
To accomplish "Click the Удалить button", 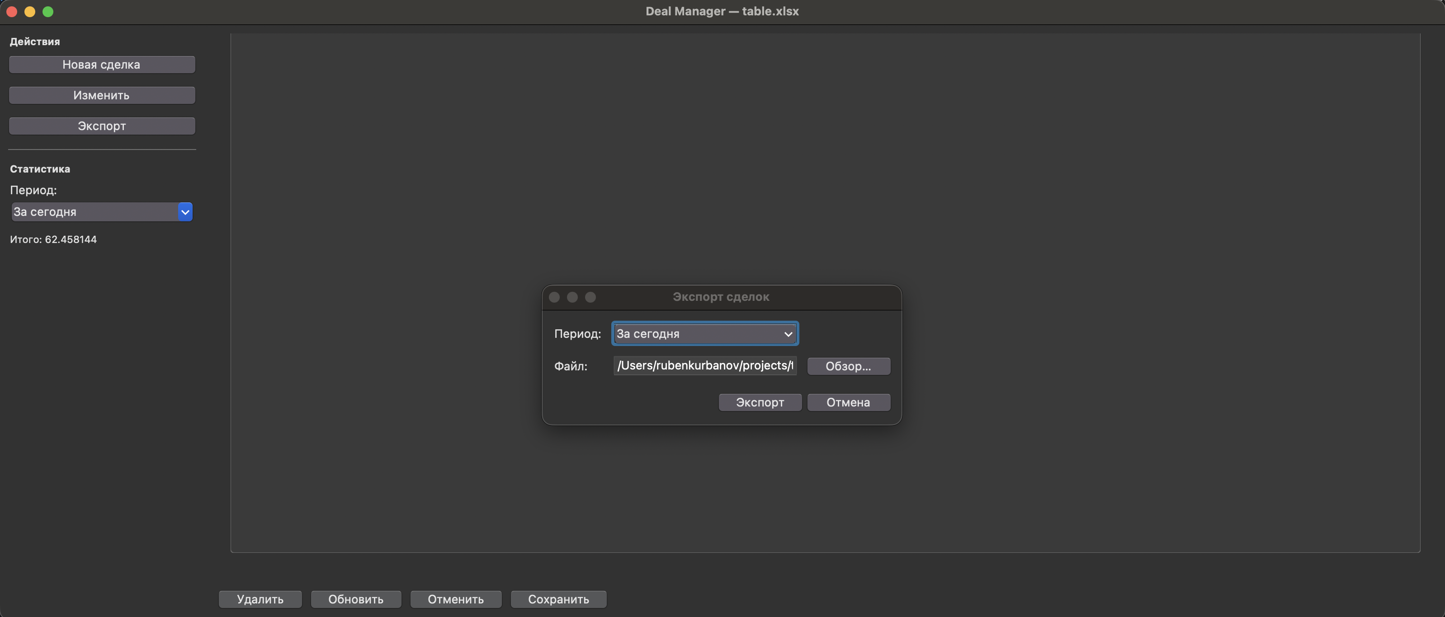I will click(260, 599).
